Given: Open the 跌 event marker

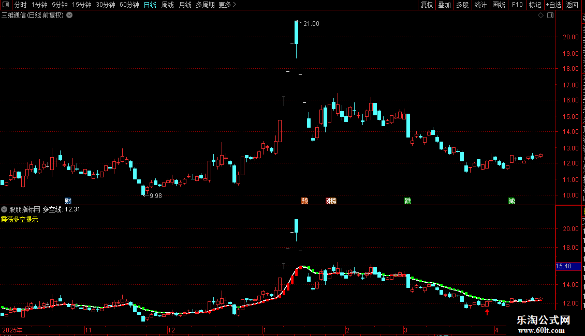Looking at the screenshot, I should (x=408, y=201).
